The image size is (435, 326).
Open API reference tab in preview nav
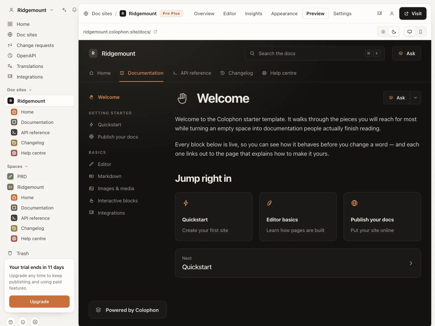tap(192, 73)
